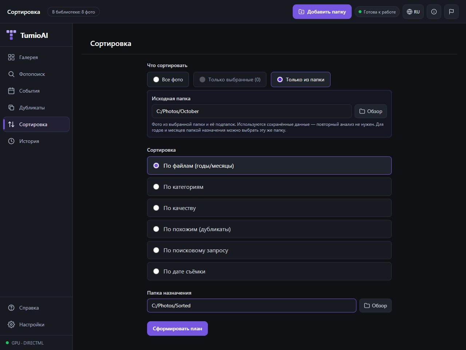Screen dimensions: 466x350
Task: Browse for source folder with Обзор
Action: pyautogui.click(x=371, y=111)
